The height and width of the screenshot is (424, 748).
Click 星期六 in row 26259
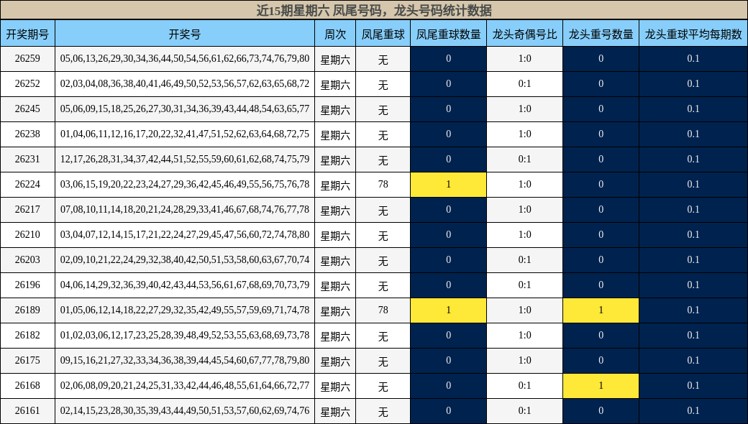(335, 60)
